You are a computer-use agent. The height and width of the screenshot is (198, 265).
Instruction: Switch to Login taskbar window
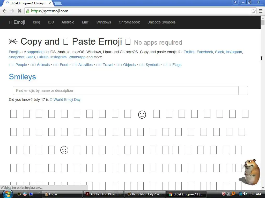coord(62,194)
